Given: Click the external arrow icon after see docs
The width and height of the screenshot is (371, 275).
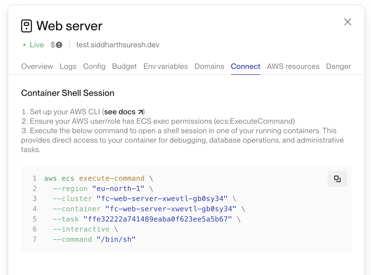Looking at the screenshot, I should coord(141,112).
